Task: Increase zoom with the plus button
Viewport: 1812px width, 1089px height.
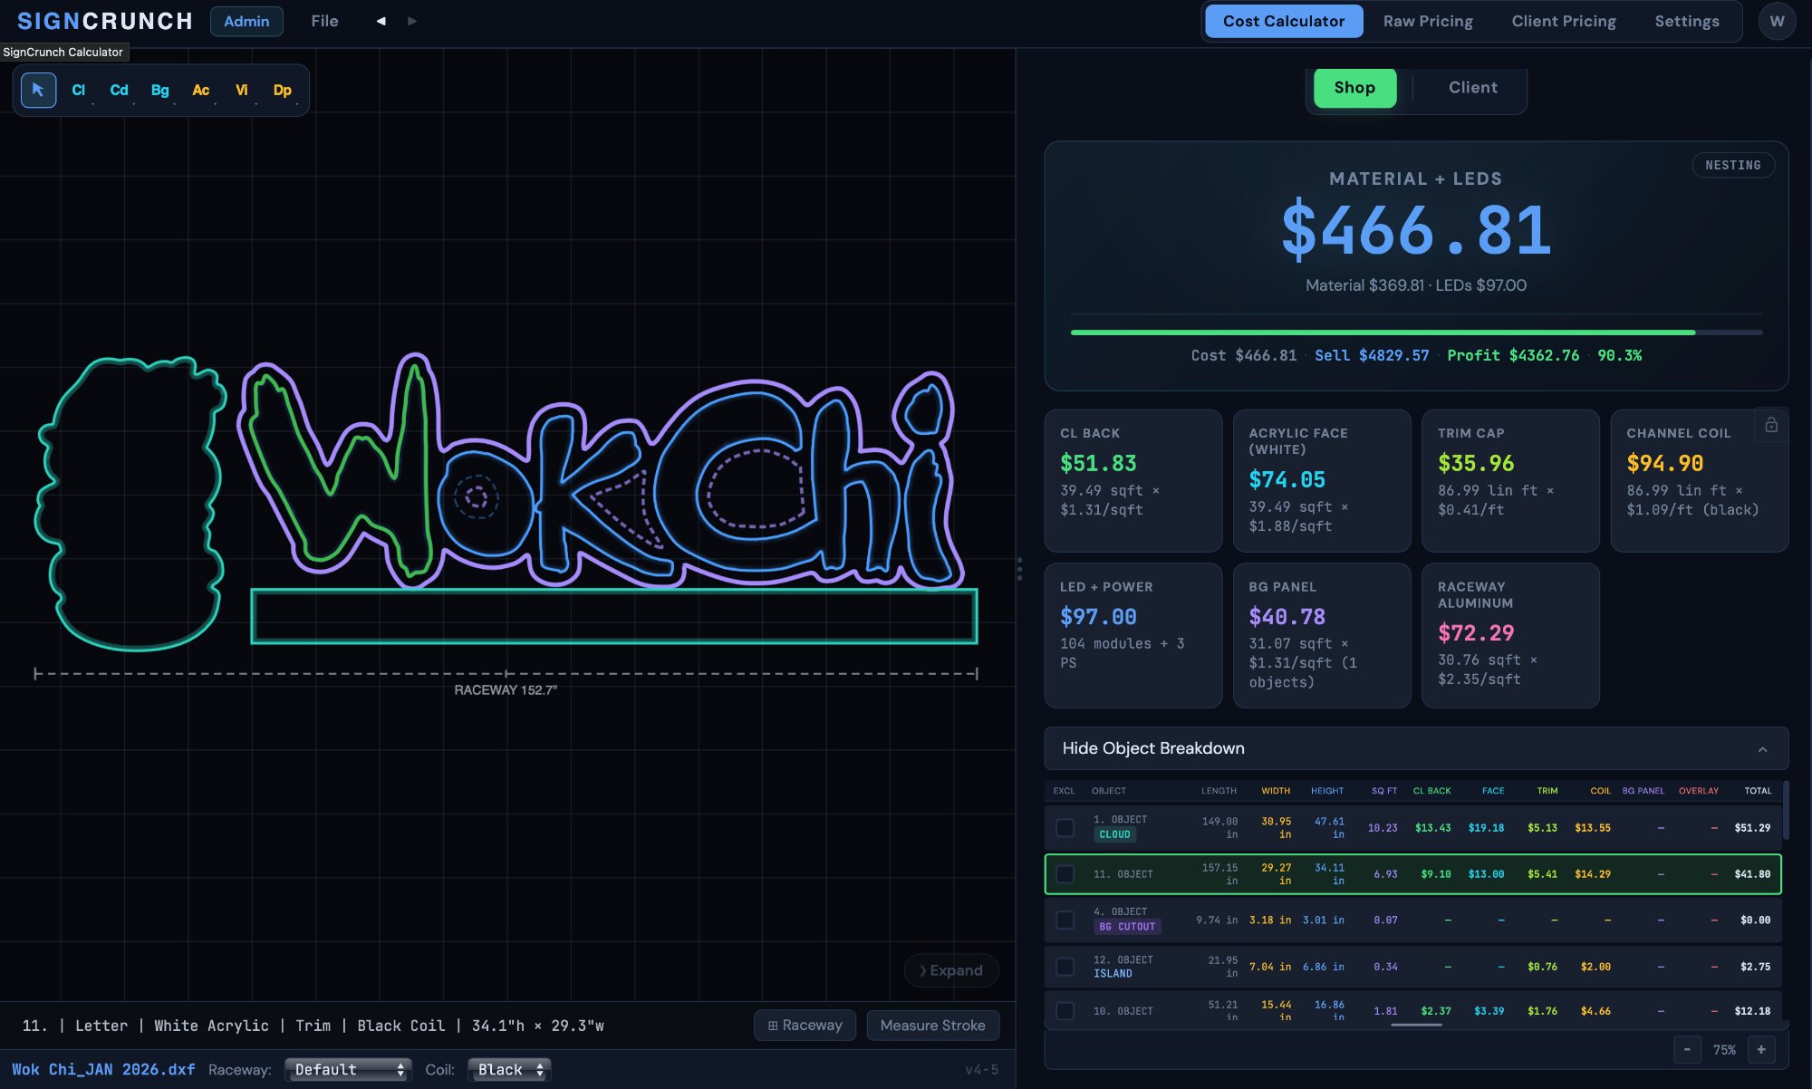Action: pos(1761,1050)
